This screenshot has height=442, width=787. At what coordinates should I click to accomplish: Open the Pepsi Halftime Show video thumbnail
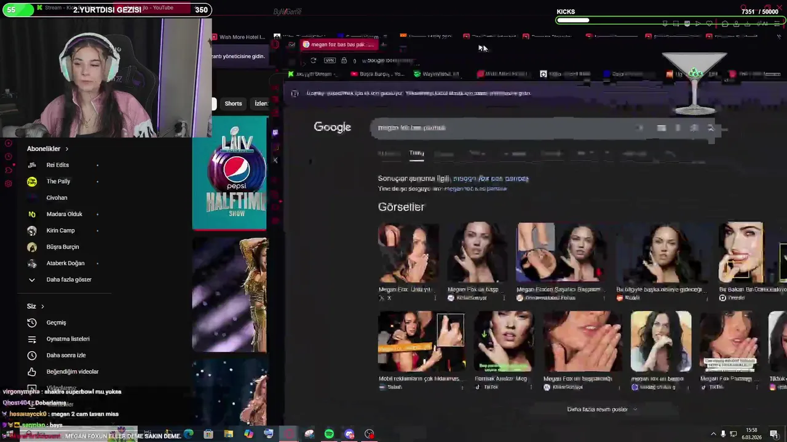pyautogui.click(x=229, y=173)
